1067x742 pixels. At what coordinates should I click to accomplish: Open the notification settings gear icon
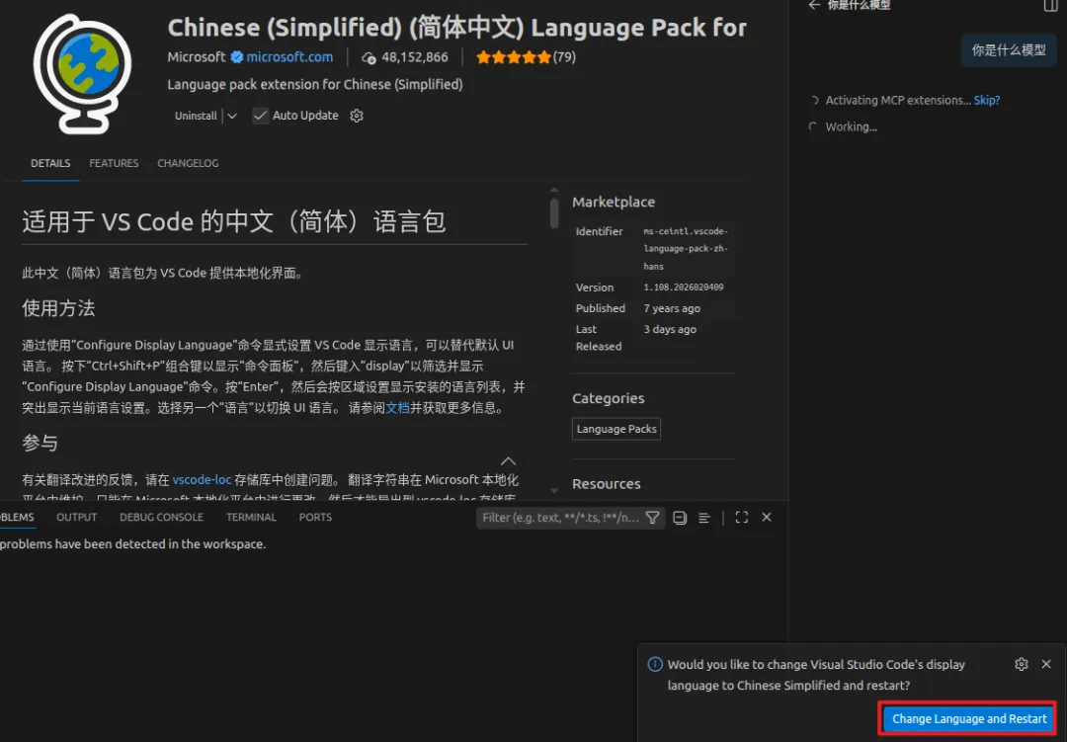click(x=1022, y=664)
